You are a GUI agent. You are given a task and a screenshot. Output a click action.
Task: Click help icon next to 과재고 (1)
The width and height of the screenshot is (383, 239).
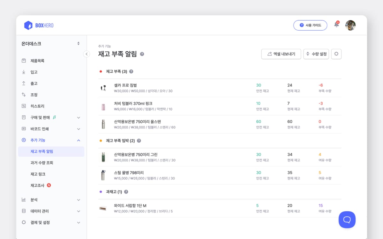point(126,192)
